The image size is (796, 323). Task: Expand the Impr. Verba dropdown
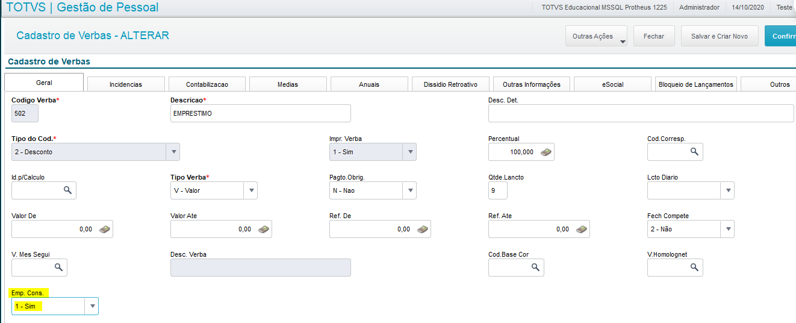pos(409,152)
